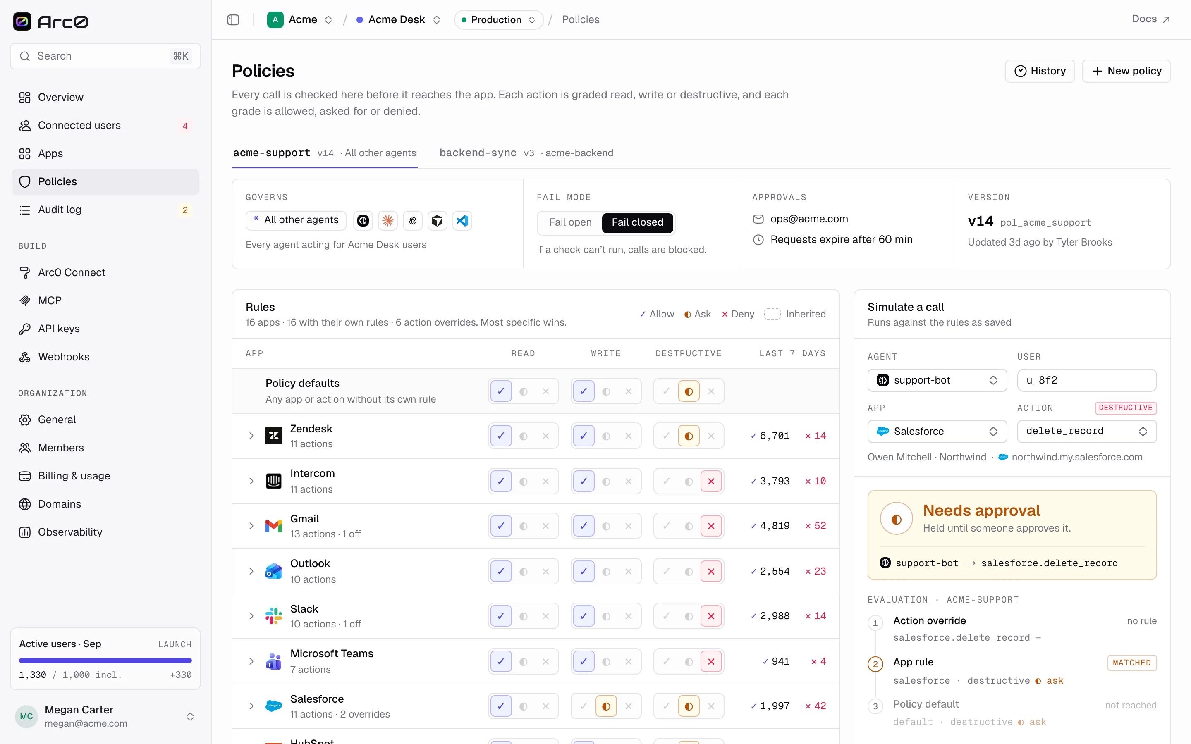Switch to the acme-support policy tab
Viewport: 1191px width, 744px height.
[x=324, y=153]
